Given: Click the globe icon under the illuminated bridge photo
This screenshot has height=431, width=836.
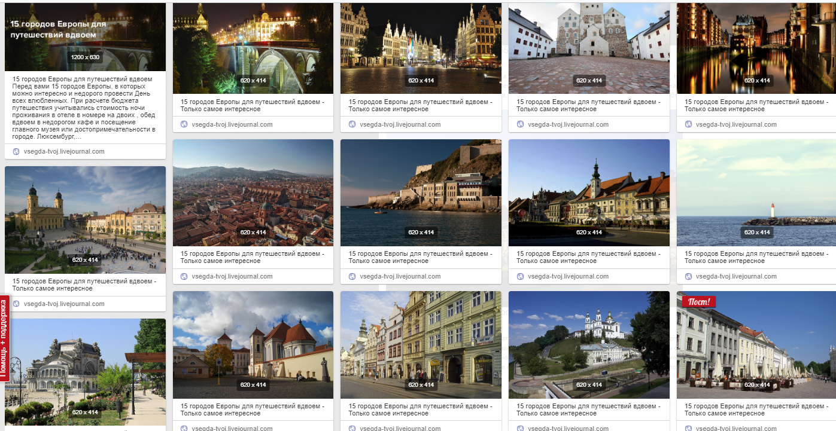Looking at the screenshot, I should pos(184,124).
